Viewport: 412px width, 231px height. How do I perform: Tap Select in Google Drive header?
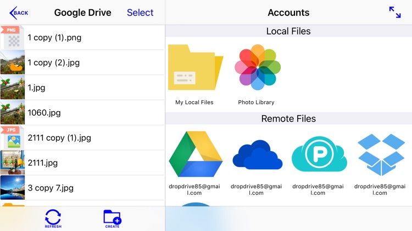[x=140, y=13]
